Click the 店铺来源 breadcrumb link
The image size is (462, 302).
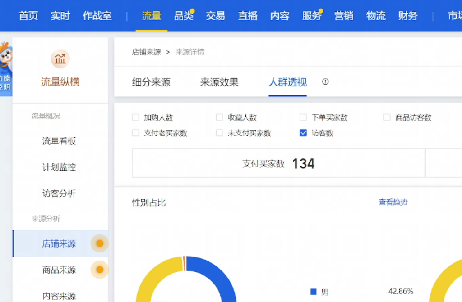(147, 52)
